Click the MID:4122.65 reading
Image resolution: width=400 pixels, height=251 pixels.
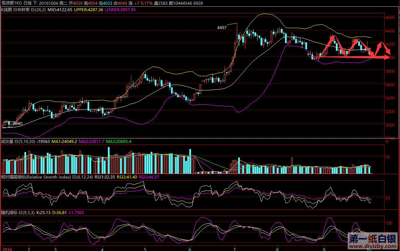(60, 10)
